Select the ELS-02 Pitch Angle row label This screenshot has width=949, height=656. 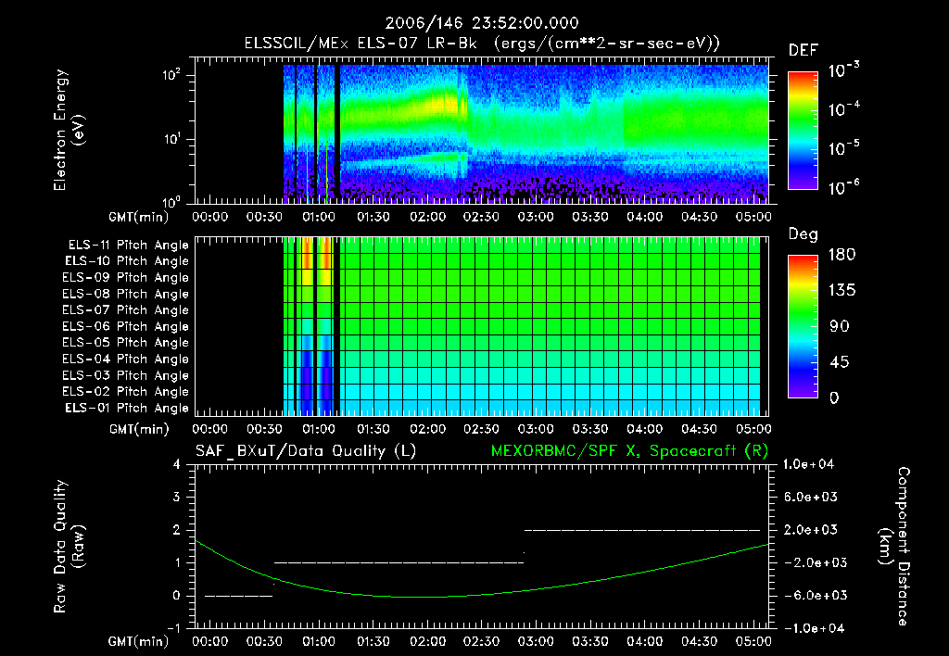pyautogui.click(x=126, y=392)
